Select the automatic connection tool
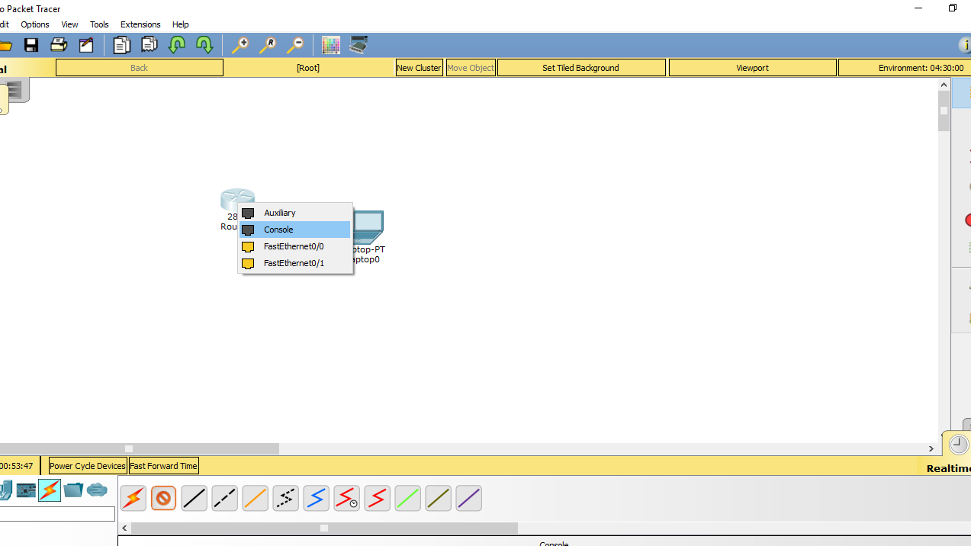This screenshot has height=546, width=971. tap(133, 498)
